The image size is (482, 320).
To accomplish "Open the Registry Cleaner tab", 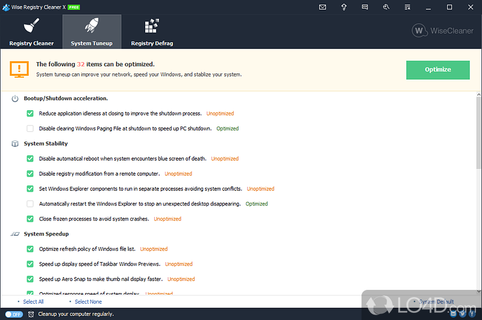I will pos(31,32).
